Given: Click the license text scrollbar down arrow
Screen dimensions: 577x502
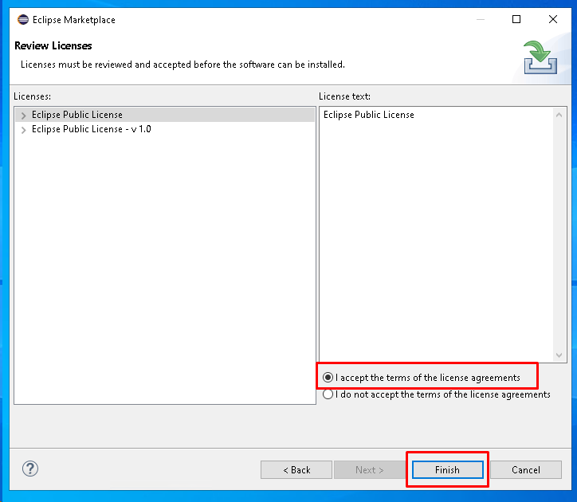Looking at the screenshot, I should point(559,355).
